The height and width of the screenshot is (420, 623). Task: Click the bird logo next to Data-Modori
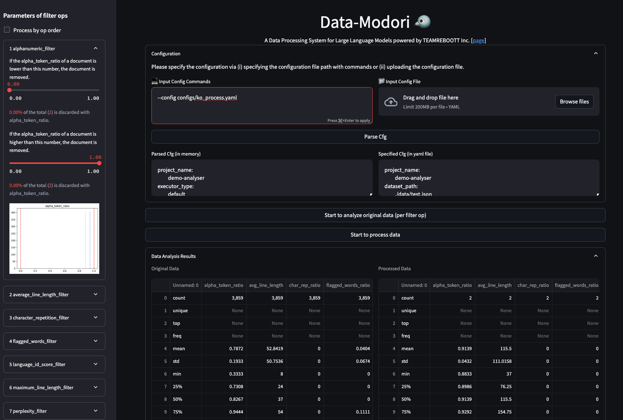(x=423, y=22)
